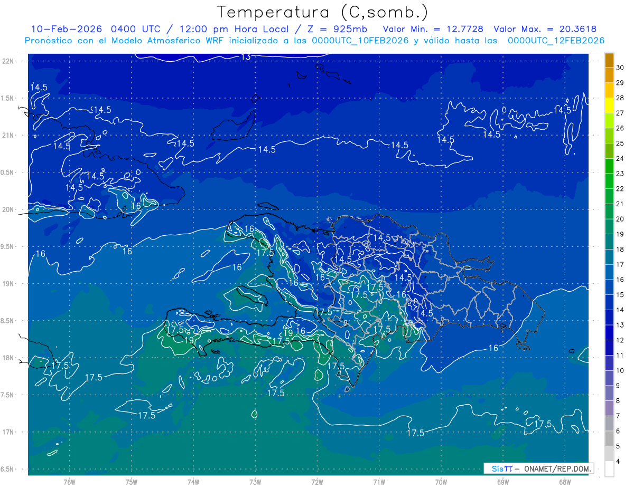Click the '24' value on the color scale
Viewport: 634px width, 489px height.
[x=620, y=158]
